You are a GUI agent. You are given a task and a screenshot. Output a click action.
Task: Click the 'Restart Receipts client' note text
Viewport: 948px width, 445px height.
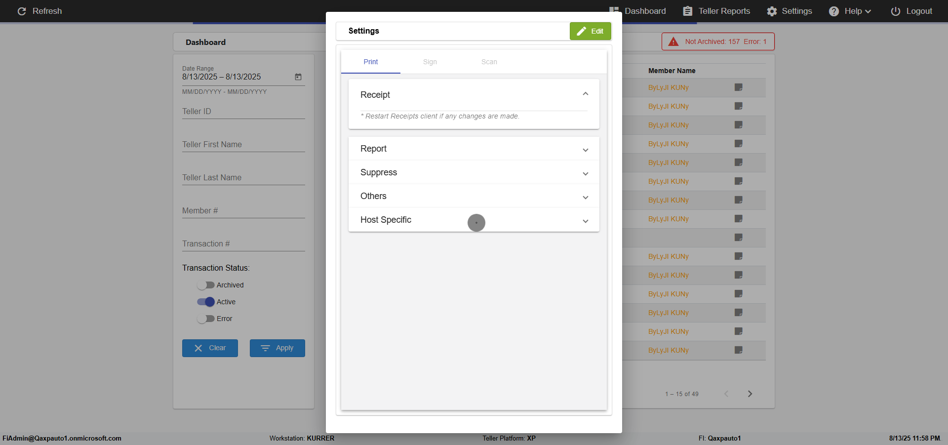pos(440,116)
